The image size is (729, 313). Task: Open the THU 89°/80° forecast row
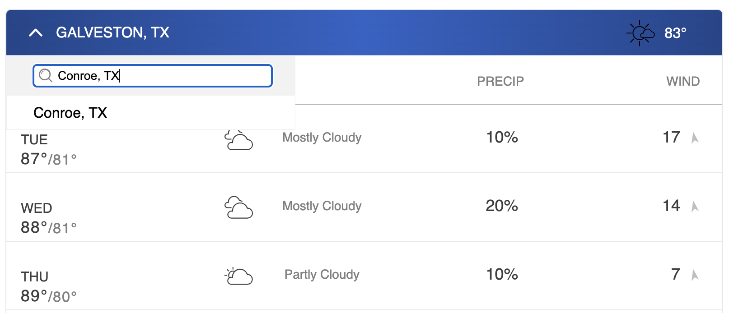tap(364, 276)
